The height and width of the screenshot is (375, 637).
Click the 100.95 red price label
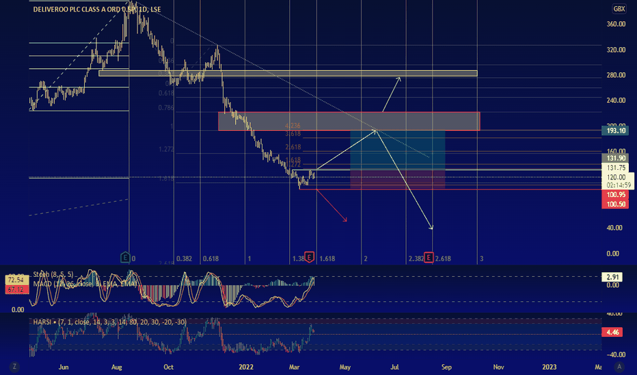(x=615, y=195)
